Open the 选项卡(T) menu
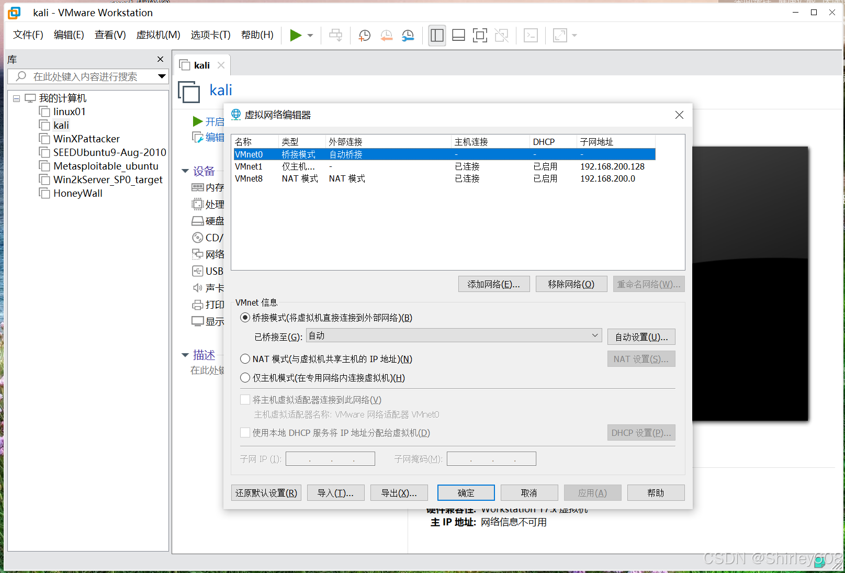The height and width of the screenshot is (573, 845). point(210,35)
